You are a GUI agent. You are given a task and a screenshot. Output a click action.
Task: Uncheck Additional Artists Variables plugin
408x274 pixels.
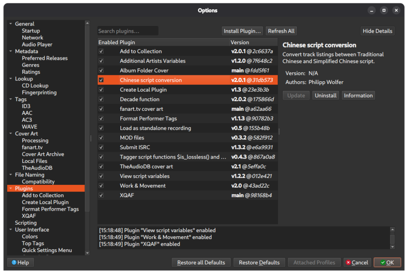101,61
